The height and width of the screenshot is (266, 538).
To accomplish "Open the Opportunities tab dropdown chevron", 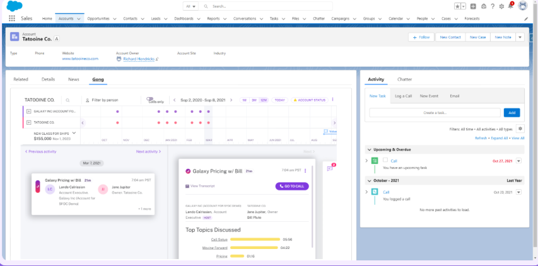I will pyautogui.click(x=115, y=19).
